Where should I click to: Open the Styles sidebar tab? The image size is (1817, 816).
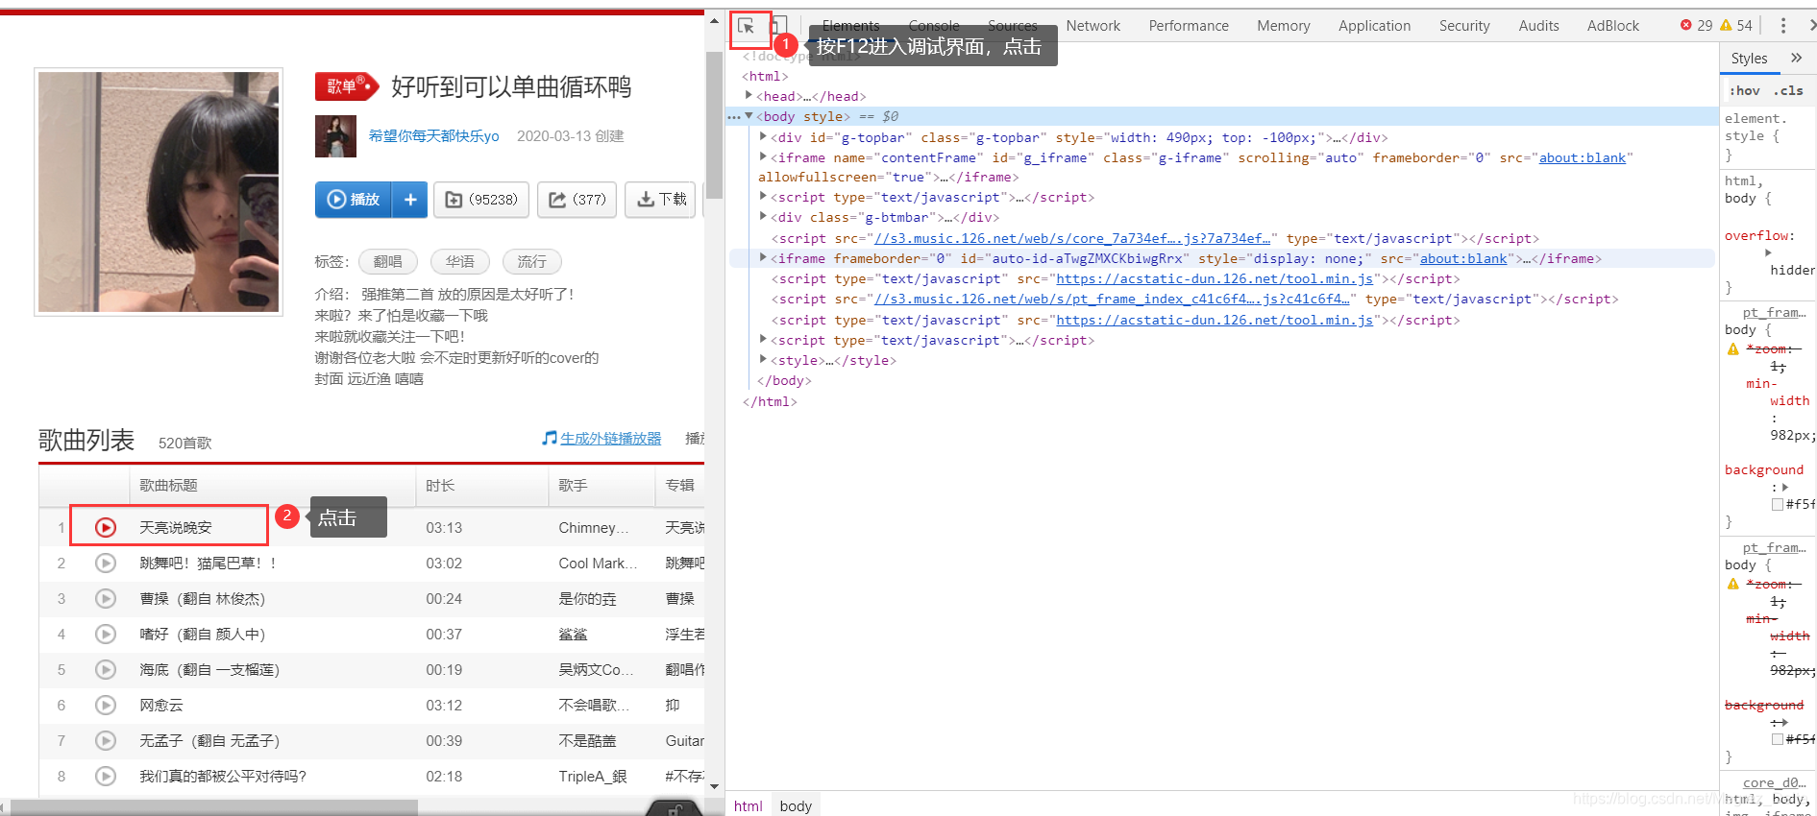click(1749, 59)
